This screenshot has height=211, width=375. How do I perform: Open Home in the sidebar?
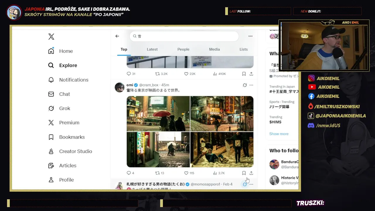click(x=60, y=51)
